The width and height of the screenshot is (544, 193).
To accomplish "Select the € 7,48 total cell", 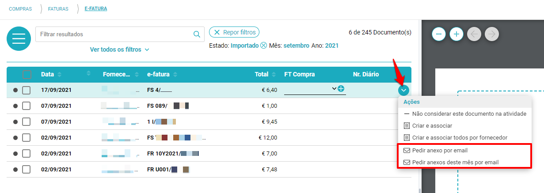I will (x=269, y=170).
